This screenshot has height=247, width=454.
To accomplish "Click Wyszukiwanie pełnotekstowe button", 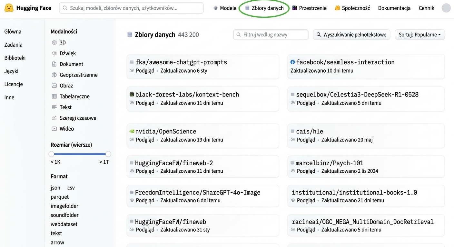I will point(352,35).
